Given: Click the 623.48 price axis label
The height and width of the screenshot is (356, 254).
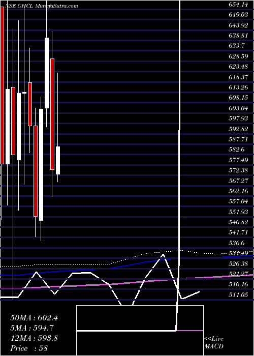Looking at the screenshot, I should tap(239, 67).
